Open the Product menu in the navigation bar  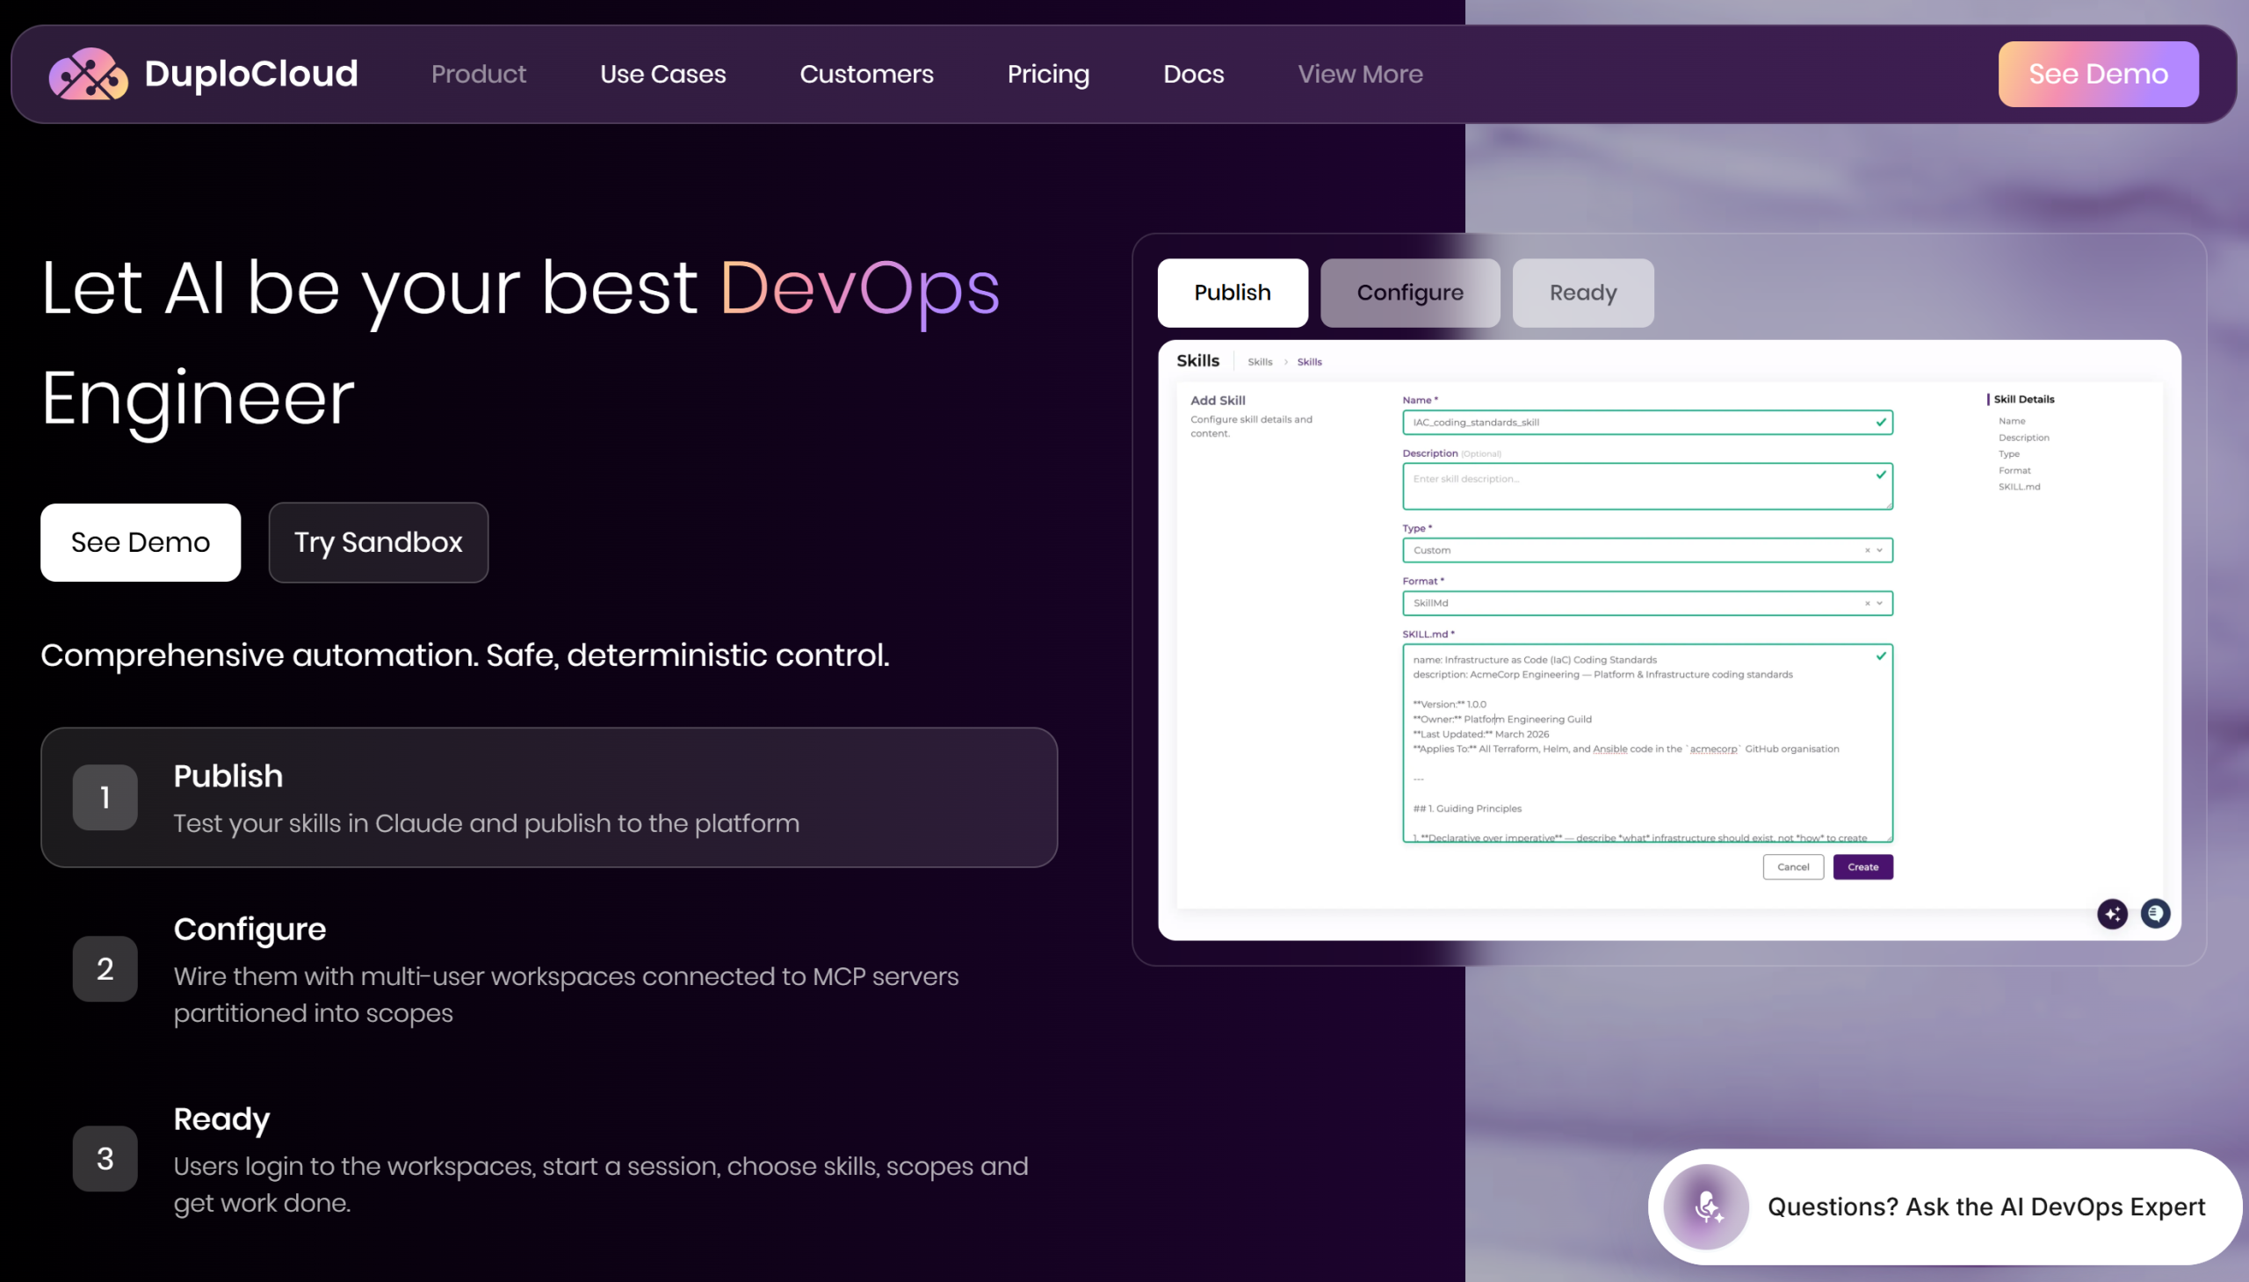coord(479,74)
